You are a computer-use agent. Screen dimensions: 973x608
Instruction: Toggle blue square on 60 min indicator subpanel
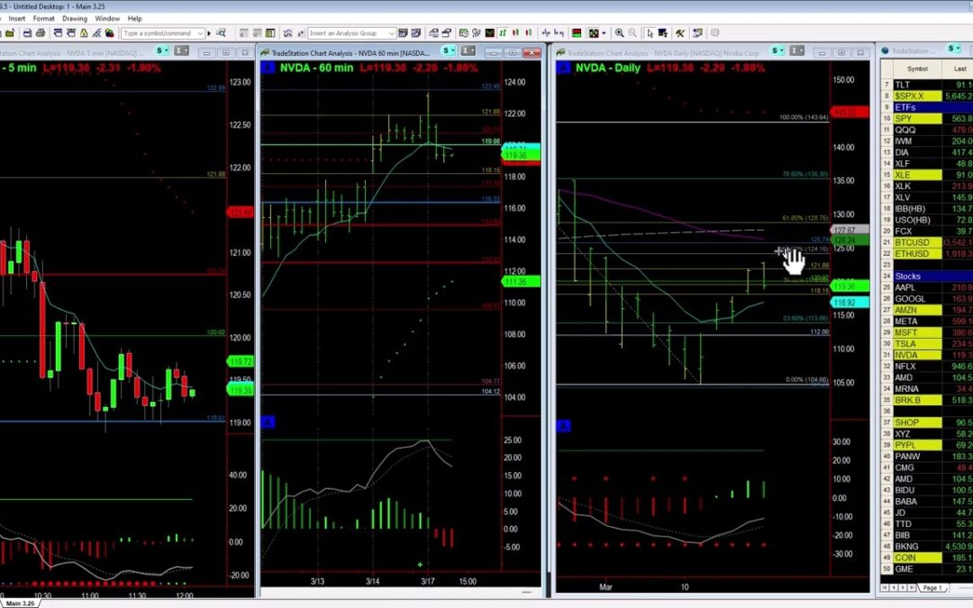click(x=268, y=422)
